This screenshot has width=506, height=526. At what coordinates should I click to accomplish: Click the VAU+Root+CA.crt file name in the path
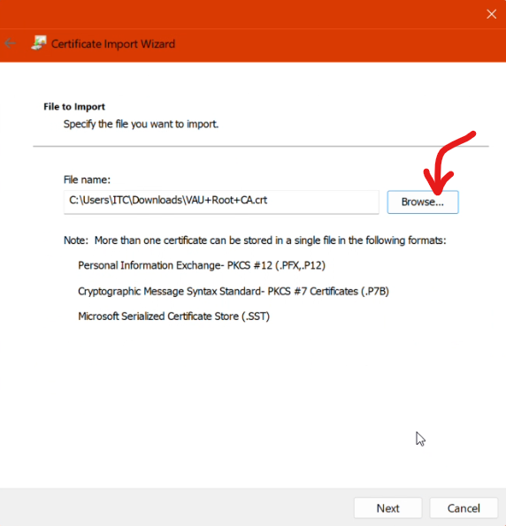pyautogui.click(x=226, y=200)
